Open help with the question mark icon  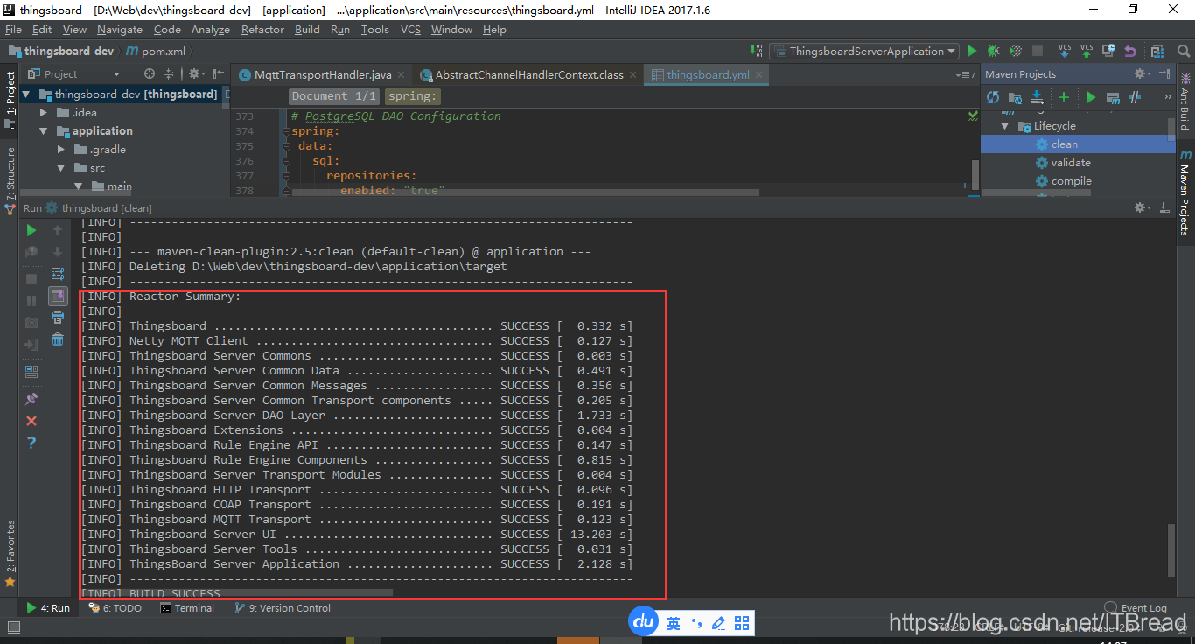point(31,443)
